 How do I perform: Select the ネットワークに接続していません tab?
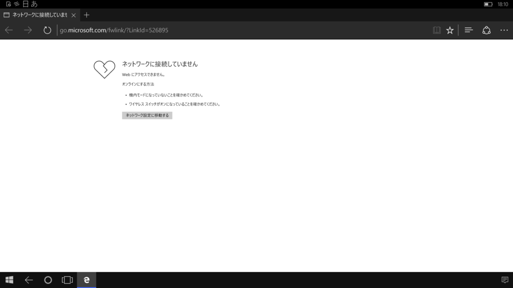[x=40, y=15]
